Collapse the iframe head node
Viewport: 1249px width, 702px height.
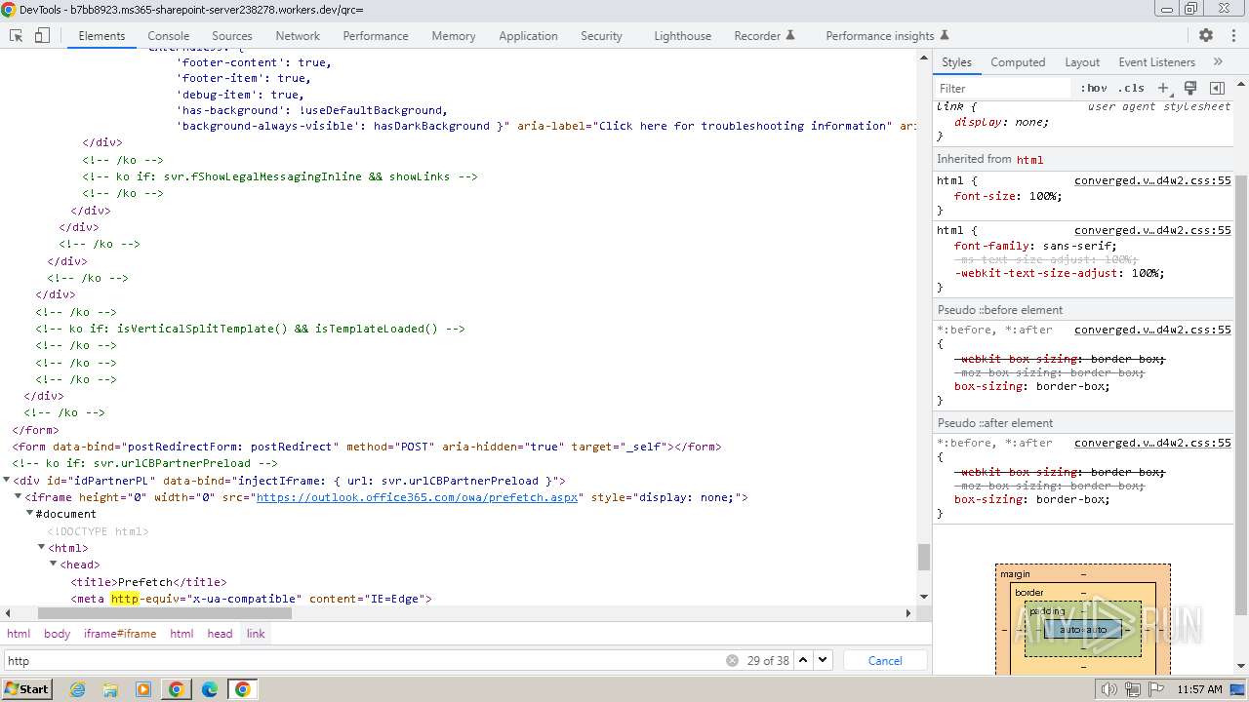click(54, 564)
